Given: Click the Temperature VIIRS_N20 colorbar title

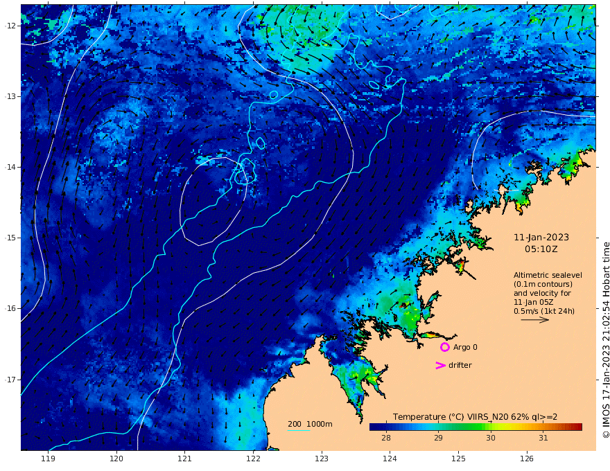Looking at the screenshot, I should (475, 417).
